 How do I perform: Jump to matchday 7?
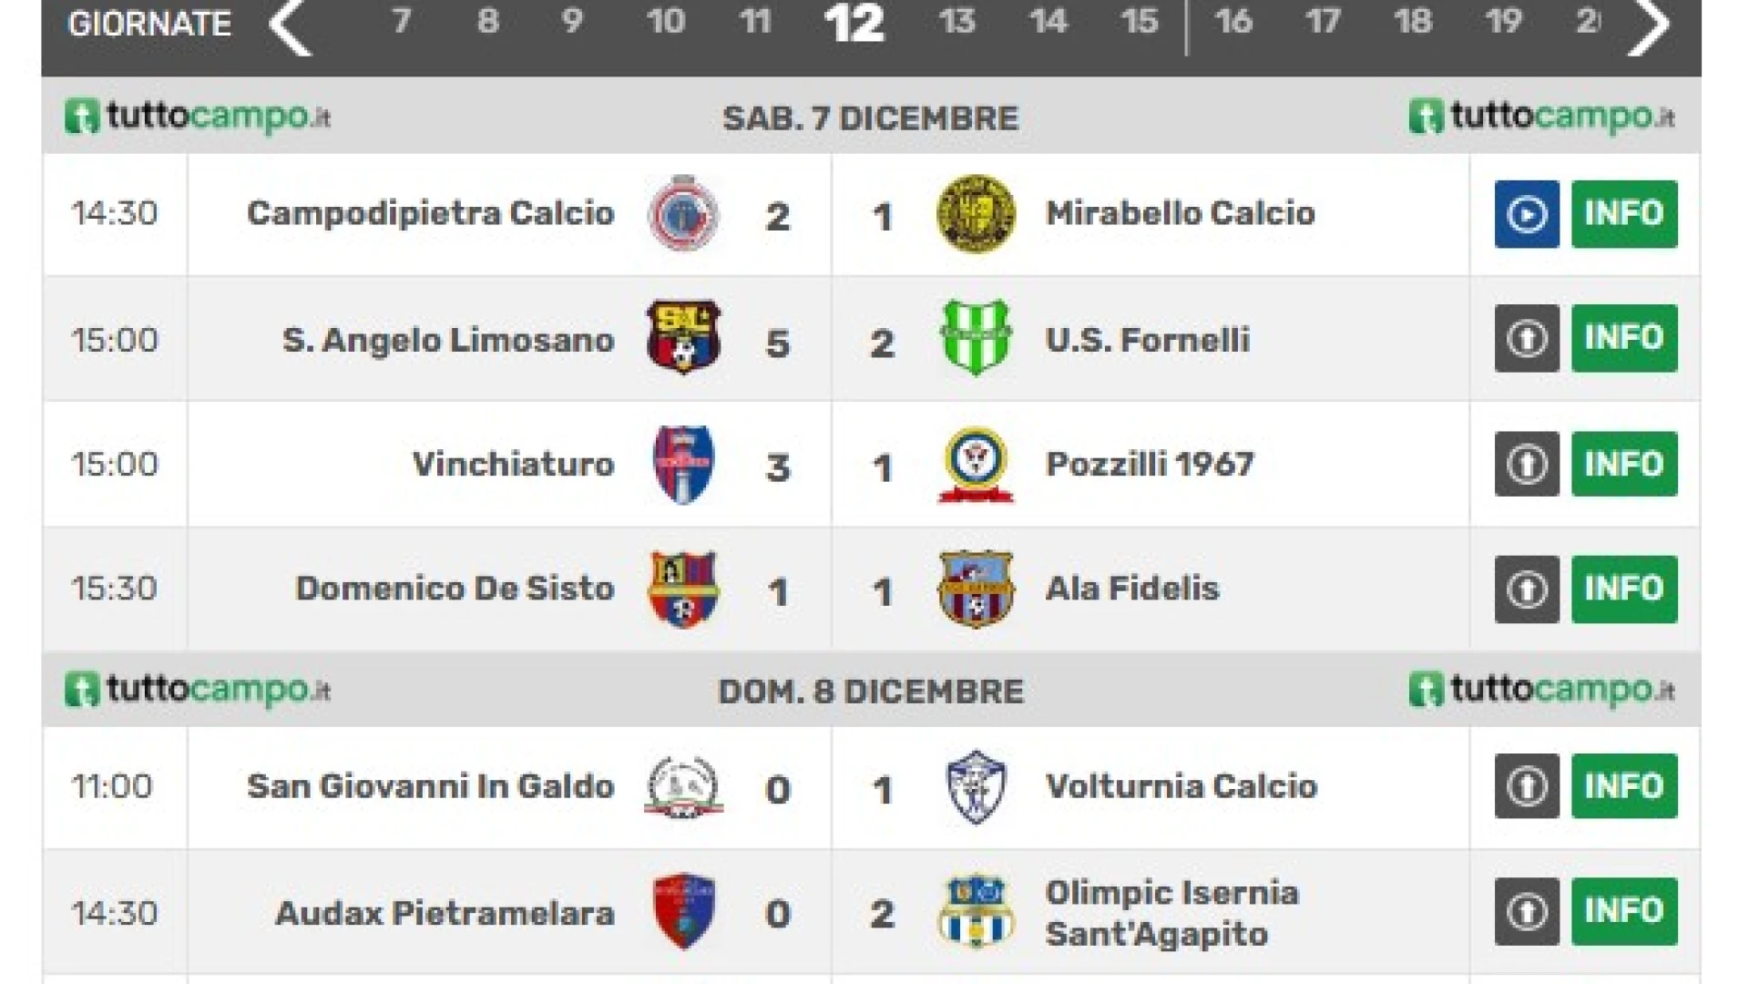pyautogui.click(x=401, y=22)
